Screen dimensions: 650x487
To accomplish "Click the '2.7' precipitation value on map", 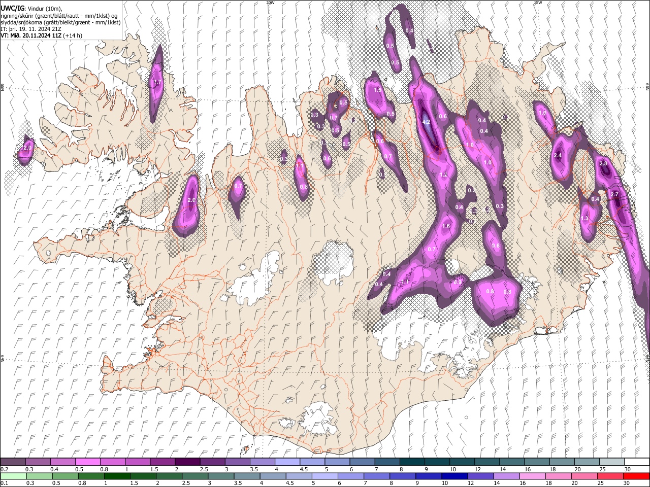I will pyautogui.click(x=614, y=194).
